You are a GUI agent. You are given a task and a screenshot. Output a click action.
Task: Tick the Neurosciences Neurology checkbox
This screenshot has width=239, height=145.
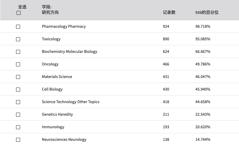click(x=18, y=140)
